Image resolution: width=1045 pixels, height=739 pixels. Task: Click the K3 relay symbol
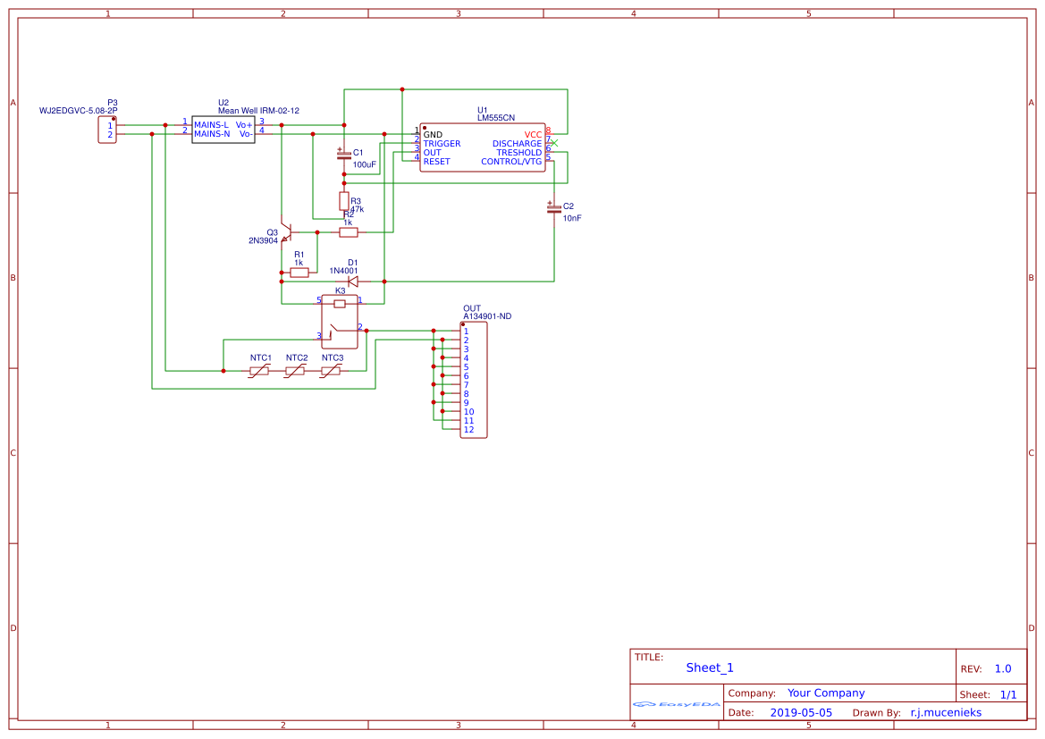point(340,322)
